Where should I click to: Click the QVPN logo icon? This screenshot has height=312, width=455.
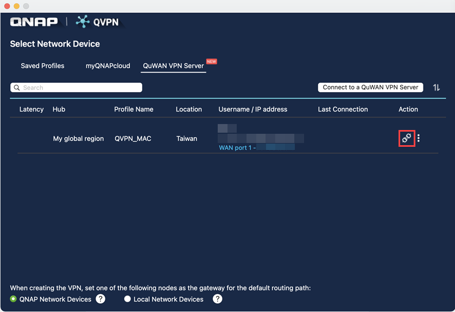click(83, 22)
